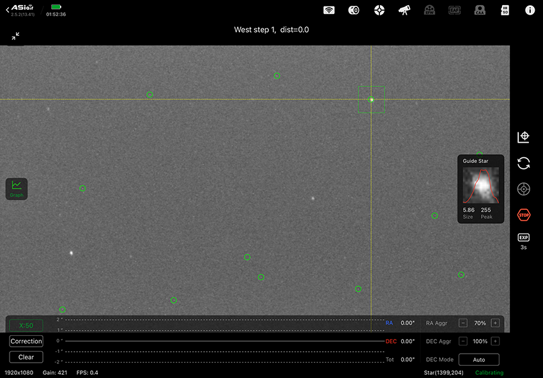Open the EFW filter wheel icon

[x=429, y=10]
